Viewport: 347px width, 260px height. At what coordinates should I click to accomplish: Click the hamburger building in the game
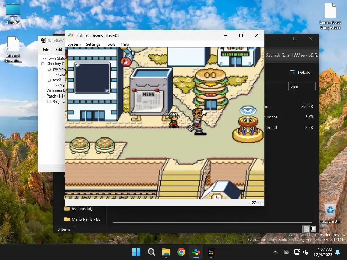[211, 89]
